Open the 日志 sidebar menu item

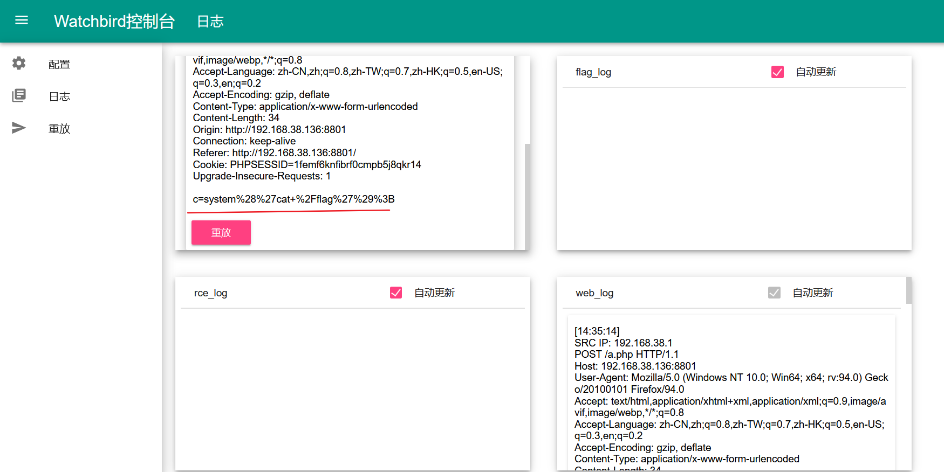pos(81,96)
